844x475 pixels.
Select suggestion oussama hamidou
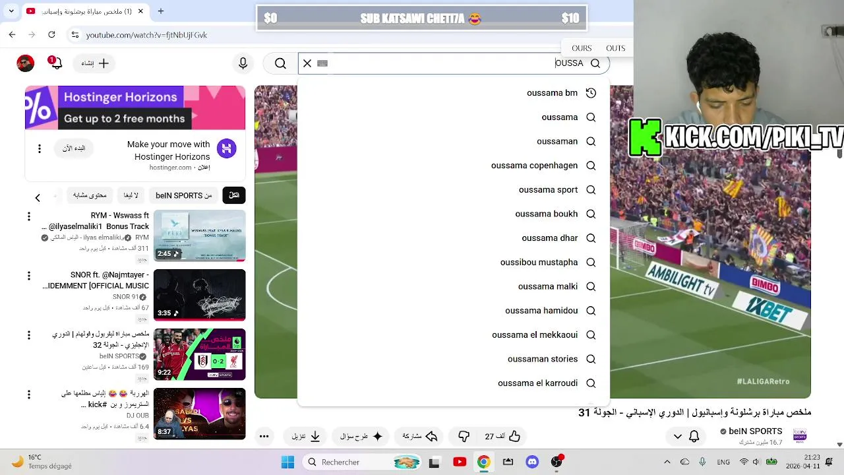pyautogui.click(x=454, y=311)
